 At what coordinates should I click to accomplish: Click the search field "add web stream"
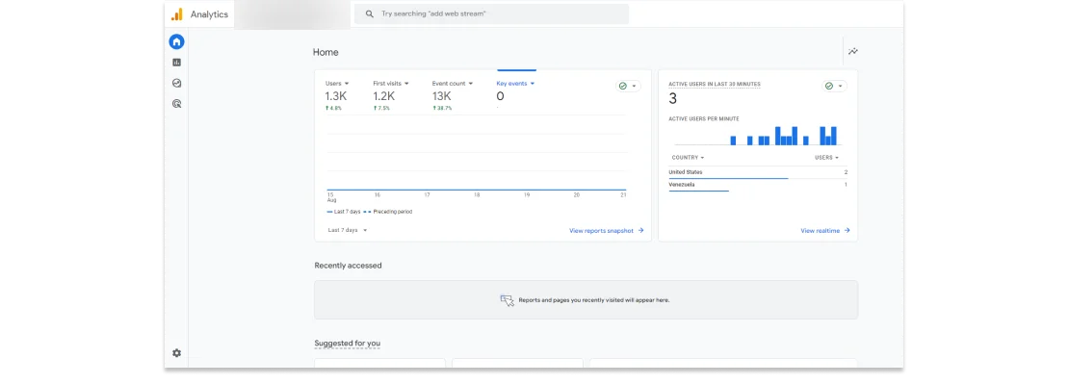(491, 13)
